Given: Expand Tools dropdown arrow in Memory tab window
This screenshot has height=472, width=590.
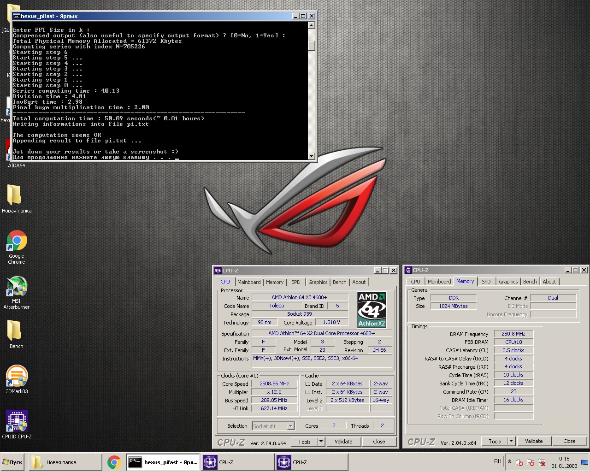Looking at the screenshot, I should pyautogui.click(x=511, y=441).
